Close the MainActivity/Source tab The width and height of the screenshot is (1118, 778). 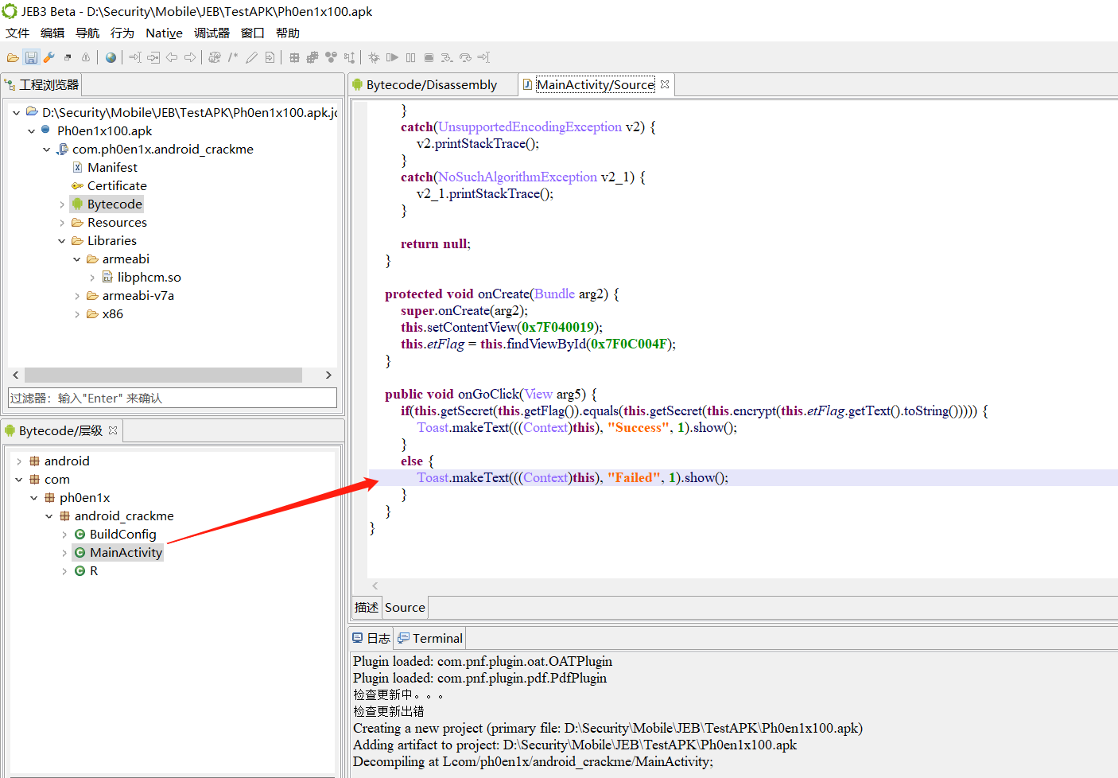(665, 84)
